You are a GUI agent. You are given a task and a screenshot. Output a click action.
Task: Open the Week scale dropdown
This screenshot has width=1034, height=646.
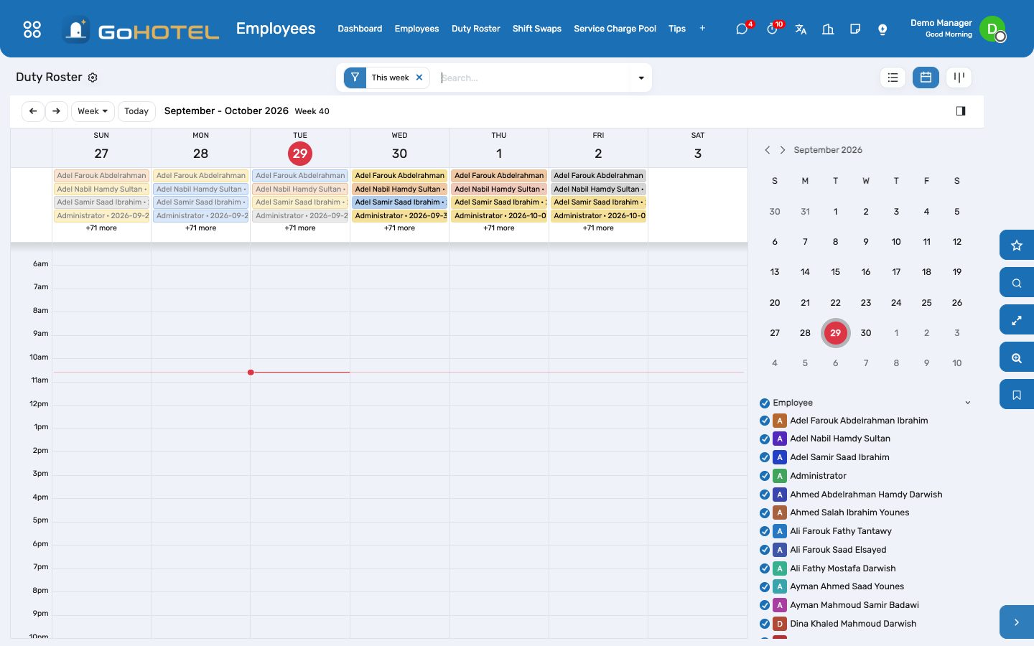tap(93, 111)
